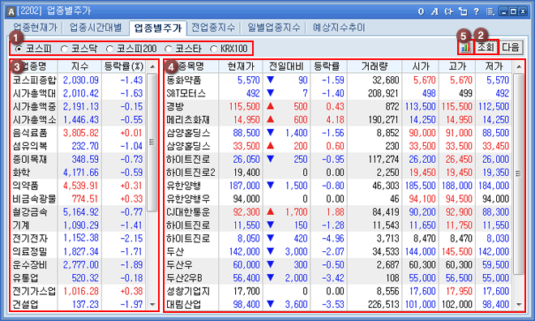
Task: Open help via the question mark icon
Action: pos(477,11)
